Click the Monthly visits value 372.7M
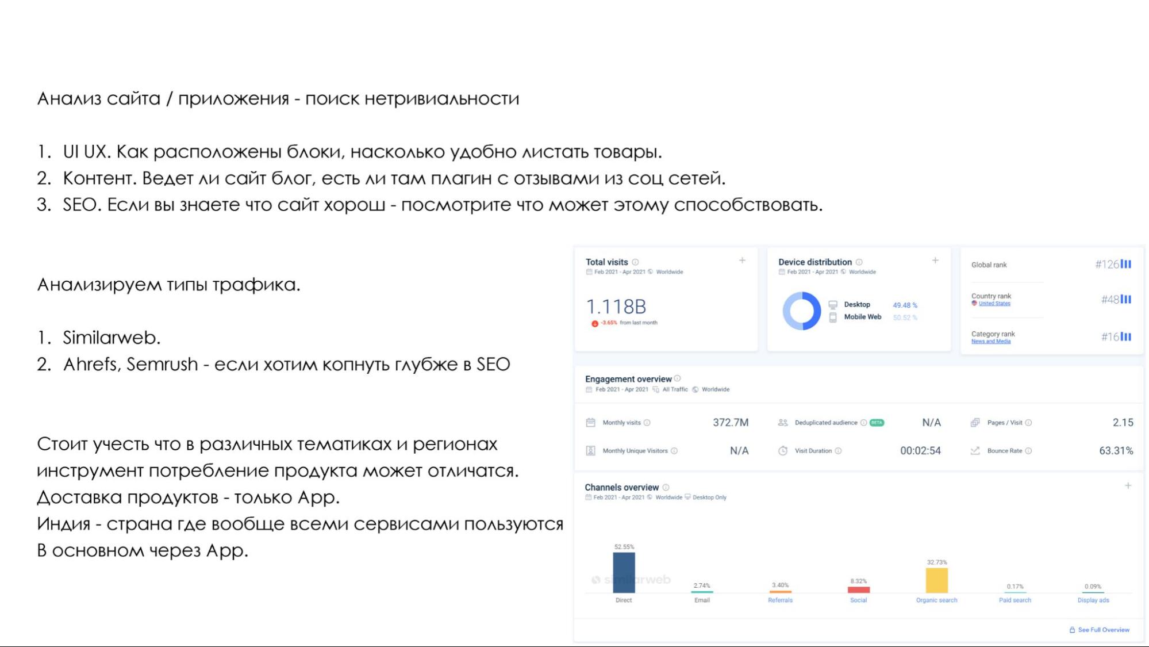This screenshot has width=1149, height=647. pyautogui.click(x=731, y=423)
